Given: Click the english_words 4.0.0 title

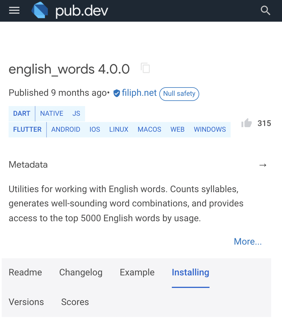Looking at the screenshot, I should pos(69,69).
